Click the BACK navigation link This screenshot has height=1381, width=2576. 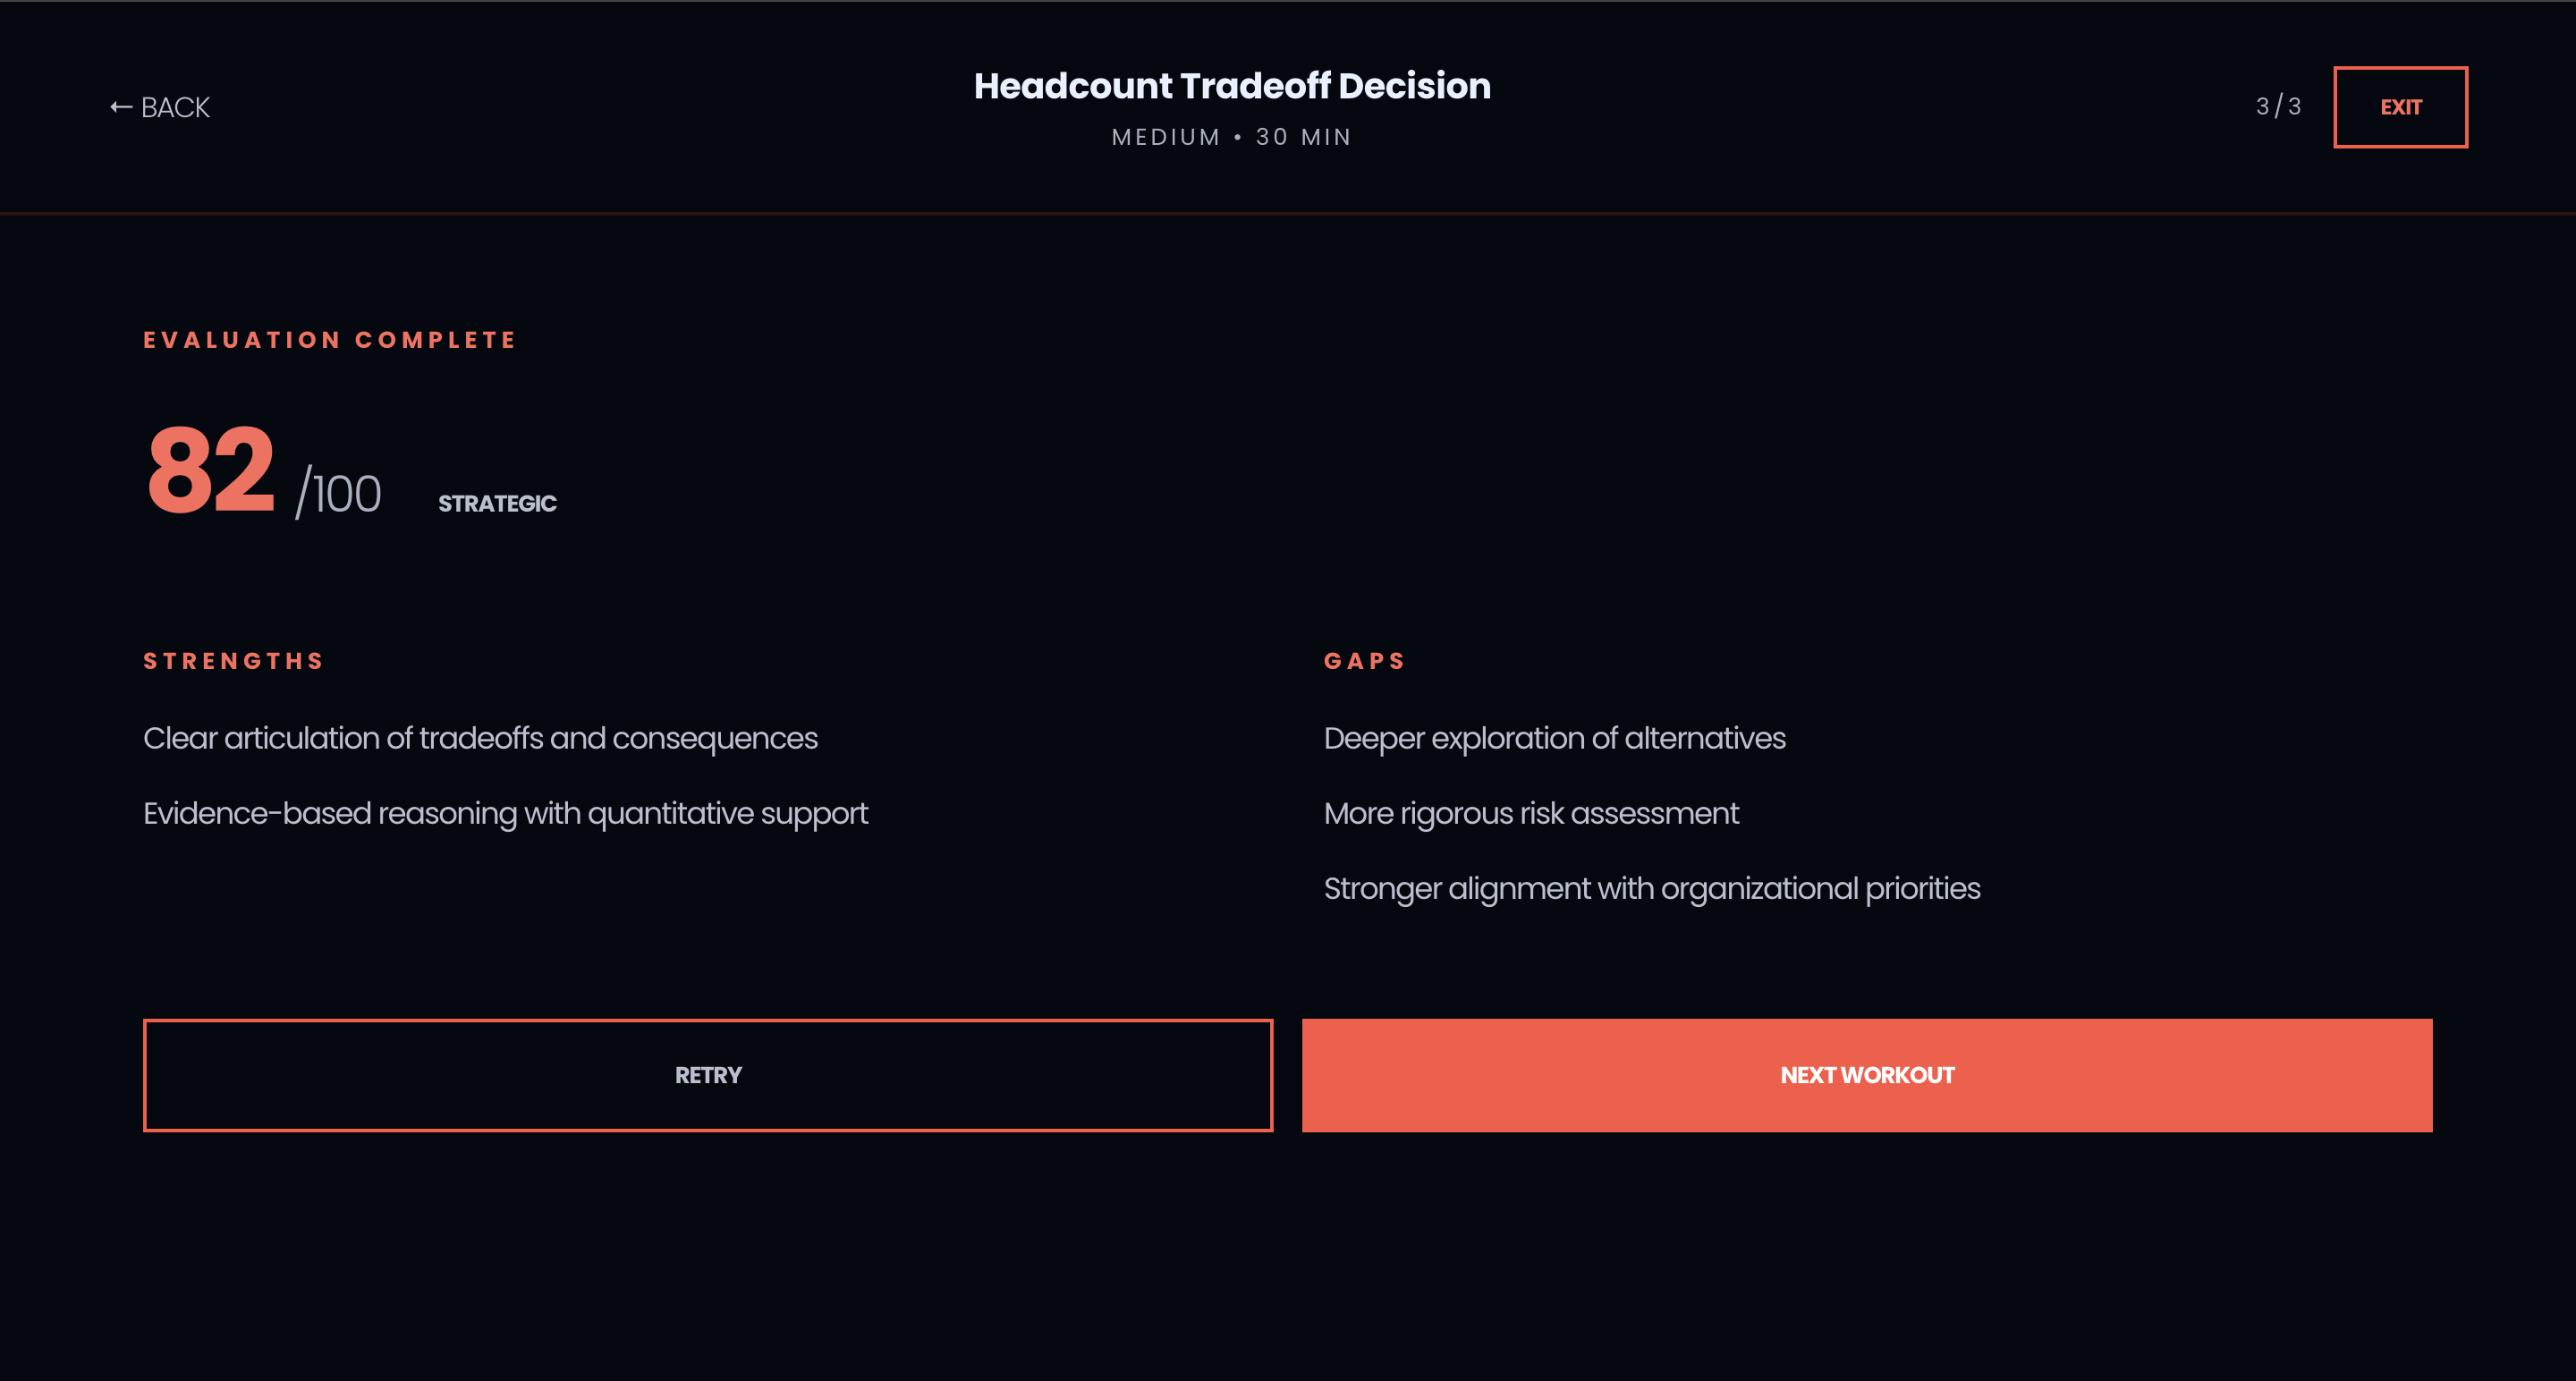point(176,107)
